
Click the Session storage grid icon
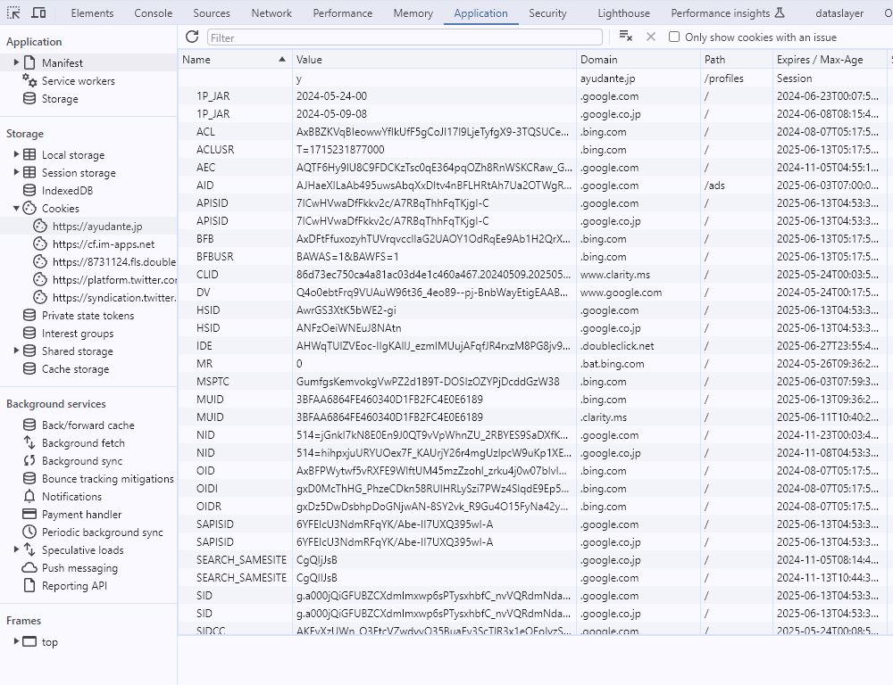pos(29,172)
